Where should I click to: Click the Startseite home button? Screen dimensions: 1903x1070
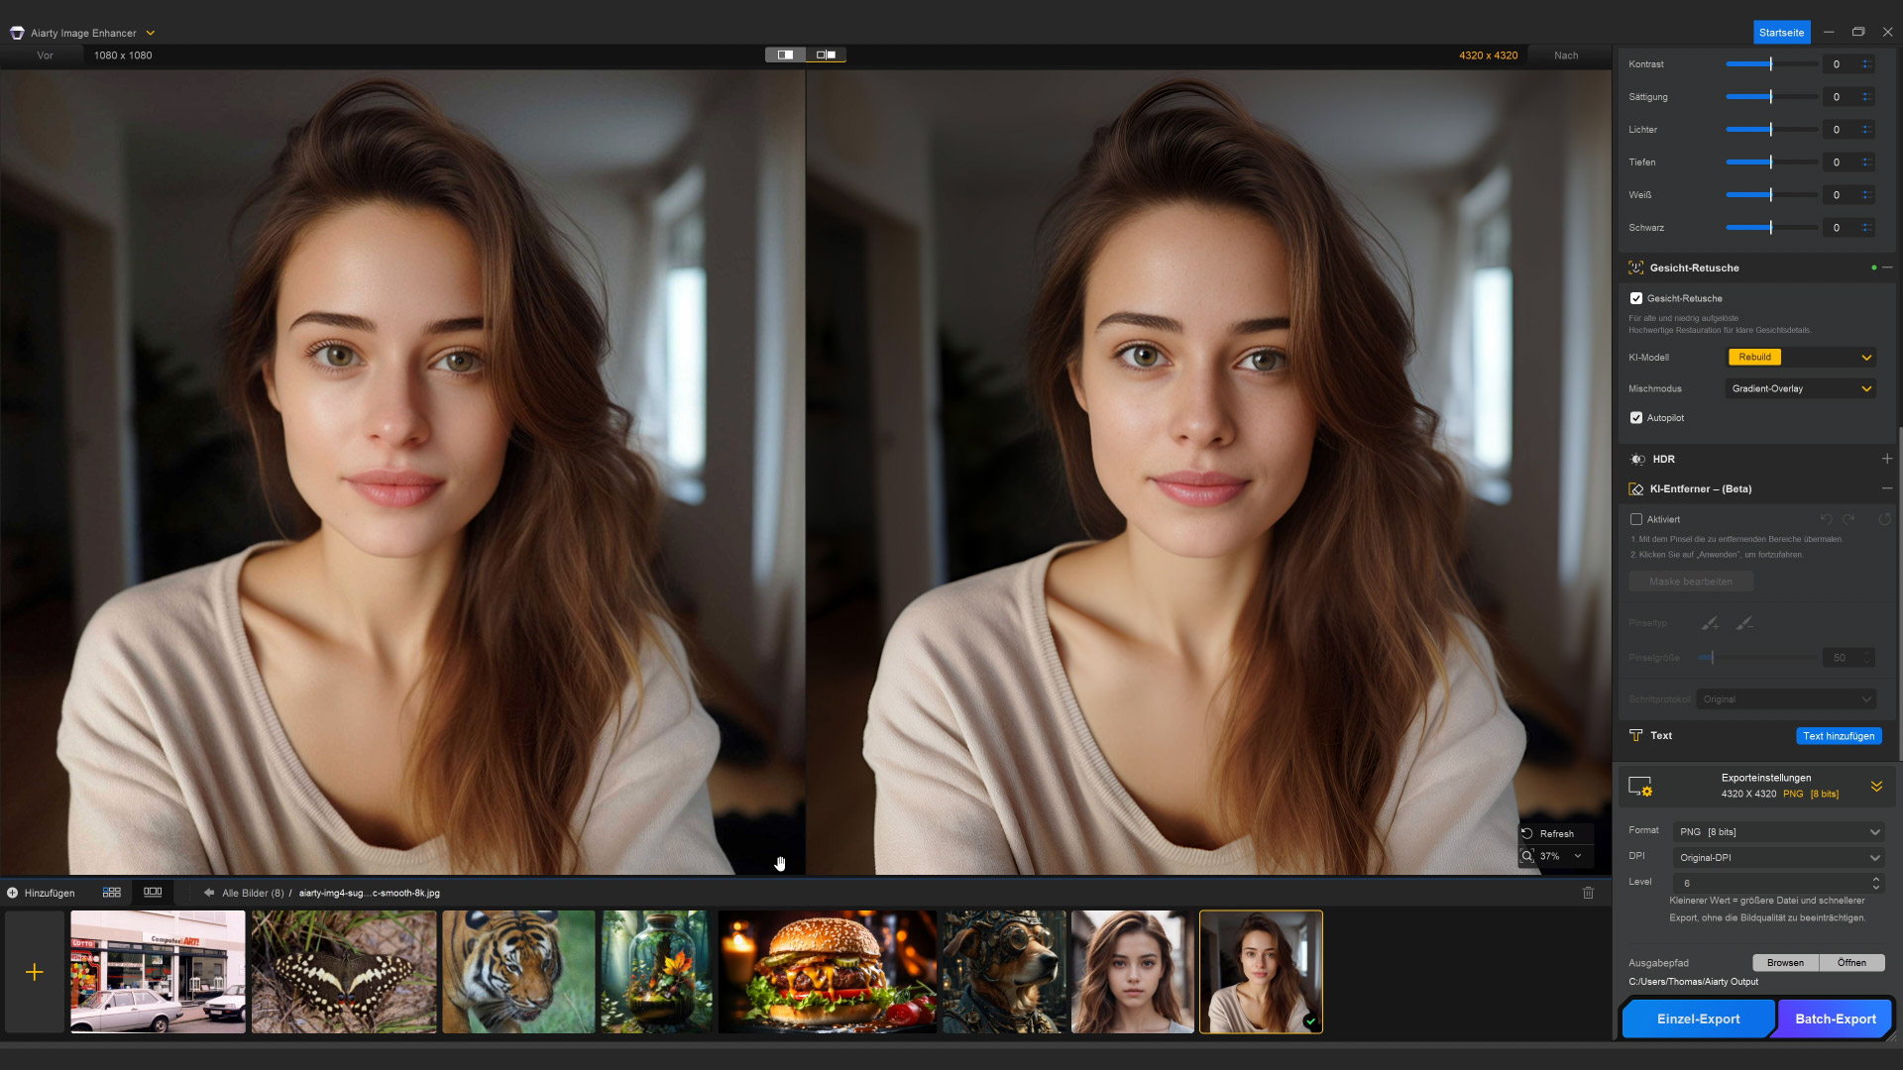click(1781, 33)
